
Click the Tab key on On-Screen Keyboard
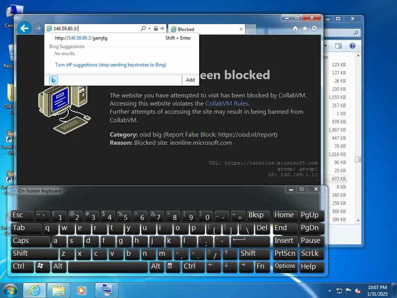point(26,228)
